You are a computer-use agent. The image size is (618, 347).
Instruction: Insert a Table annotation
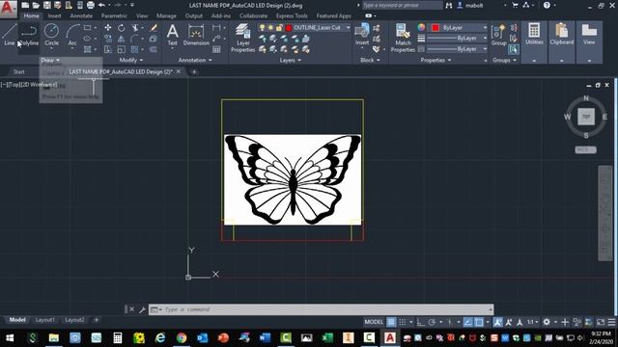216,49
